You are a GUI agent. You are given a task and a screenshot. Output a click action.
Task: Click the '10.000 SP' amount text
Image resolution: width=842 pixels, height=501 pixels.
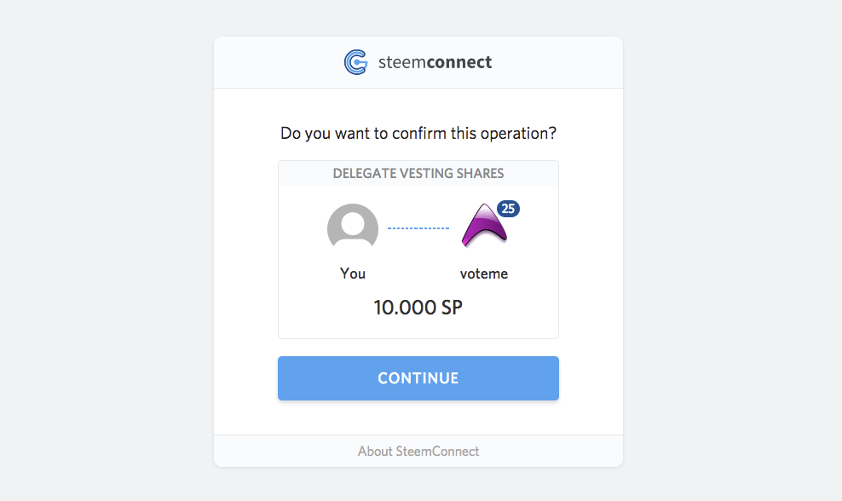click(x=418, y=308)
